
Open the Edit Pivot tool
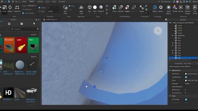pyautogui.click(x=65, y=10)
